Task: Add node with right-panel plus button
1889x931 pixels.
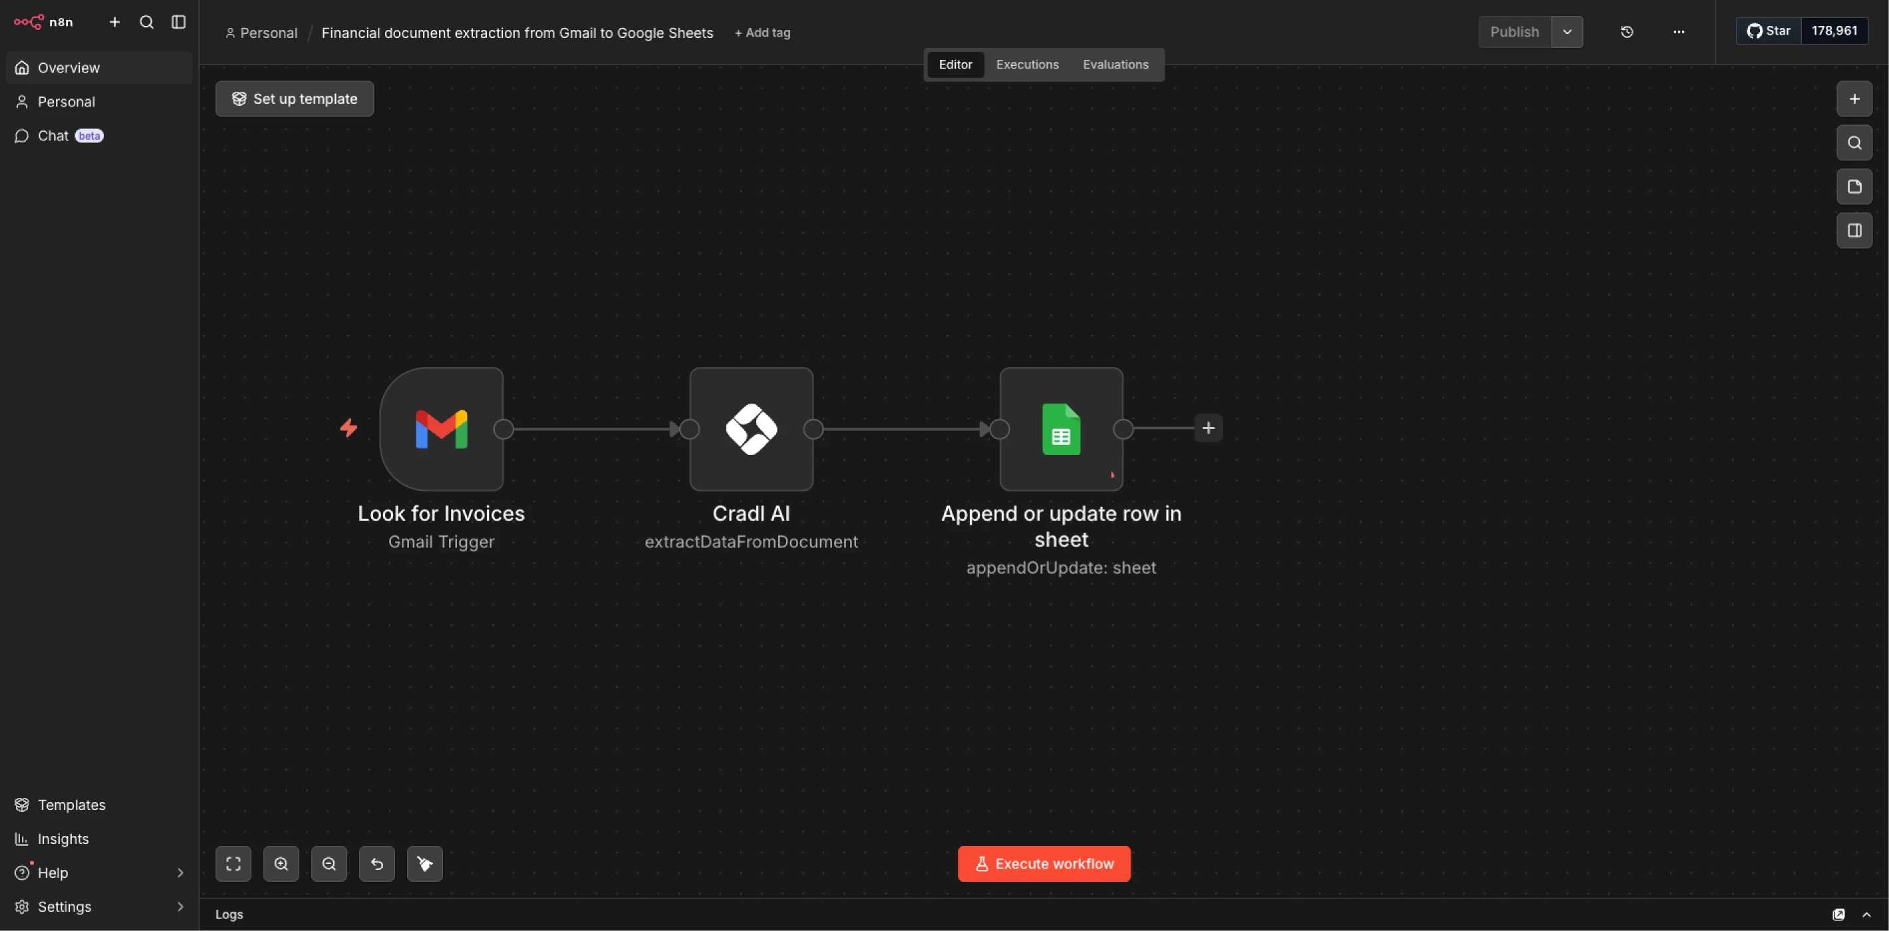Action: [x=1854, y=99]
